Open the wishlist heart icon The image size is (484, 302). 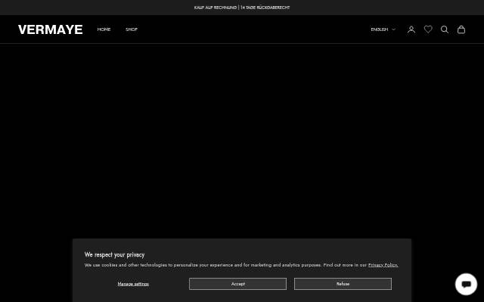click(428, 29)
